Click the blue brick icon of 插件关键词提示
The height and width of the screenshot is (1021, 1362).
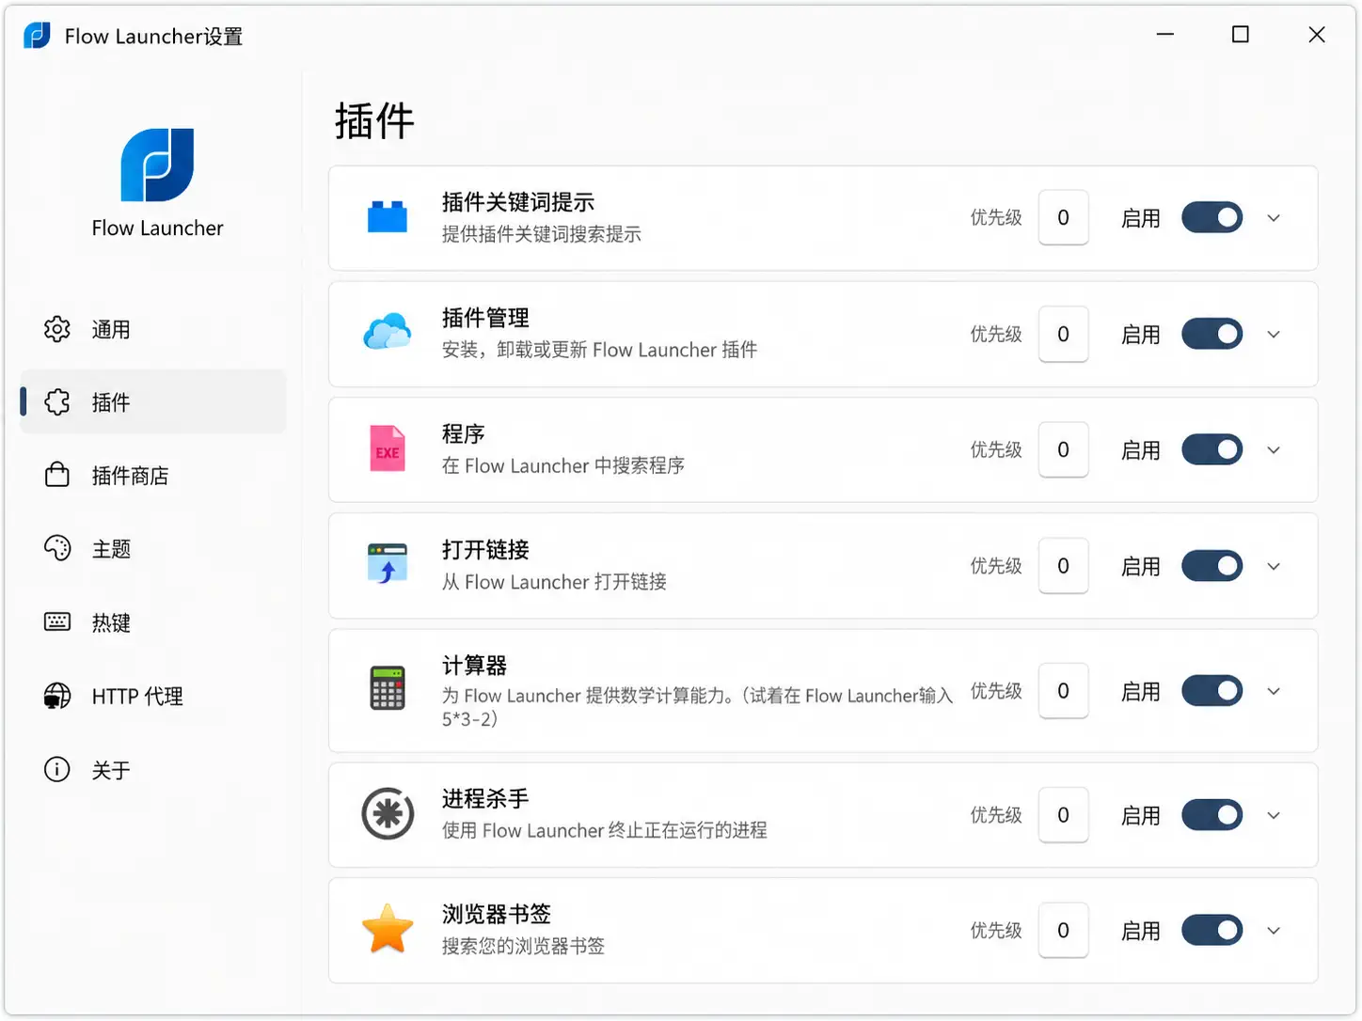(x=388, y=217)
